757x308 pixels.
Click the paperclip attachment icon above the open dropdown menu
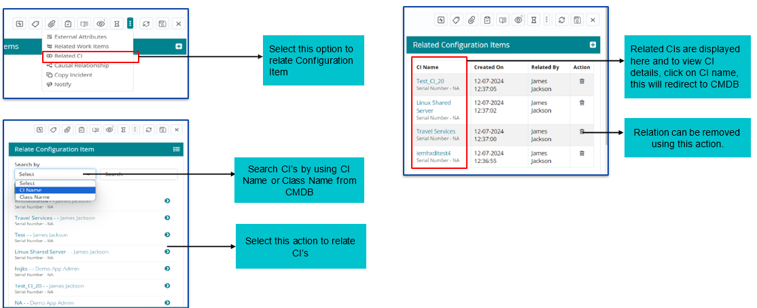click(51, 23)
